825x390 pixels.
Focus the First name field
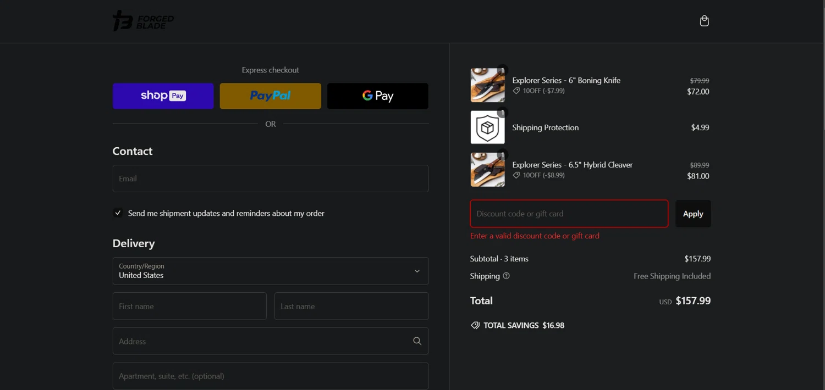tap(189, 306)
